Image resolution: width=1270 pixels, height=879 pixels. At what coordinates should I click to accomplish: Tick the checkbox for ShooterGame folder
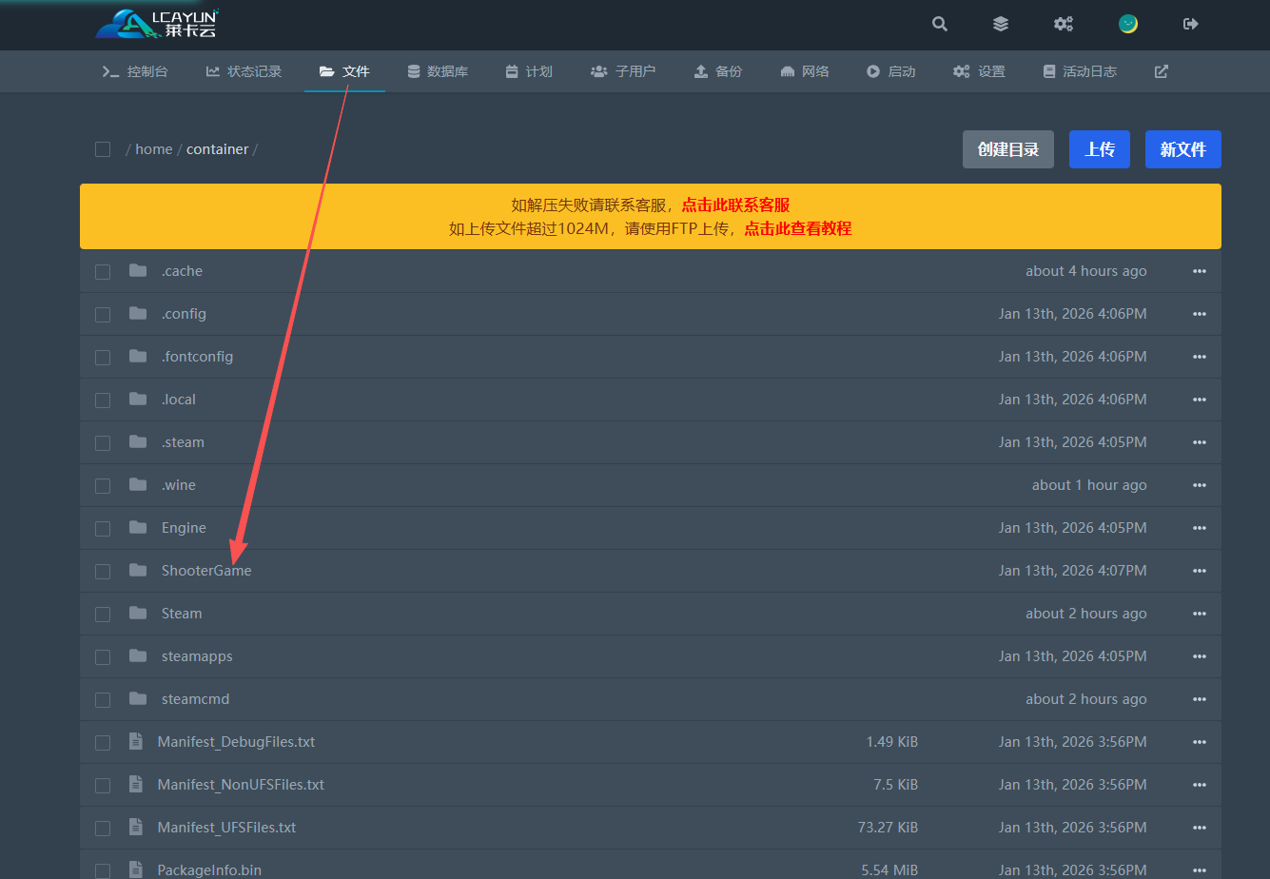click(x=103, y=571)
